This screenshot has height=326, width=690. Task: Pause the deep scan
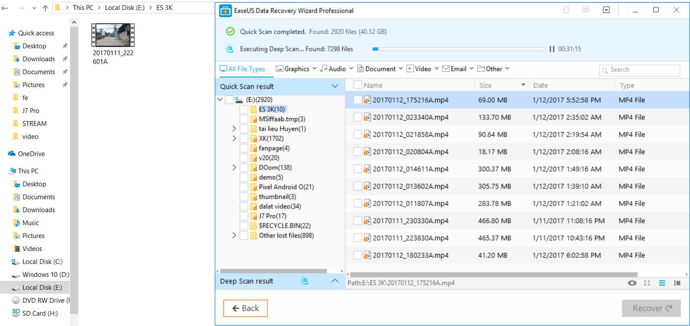coord(552,49)
